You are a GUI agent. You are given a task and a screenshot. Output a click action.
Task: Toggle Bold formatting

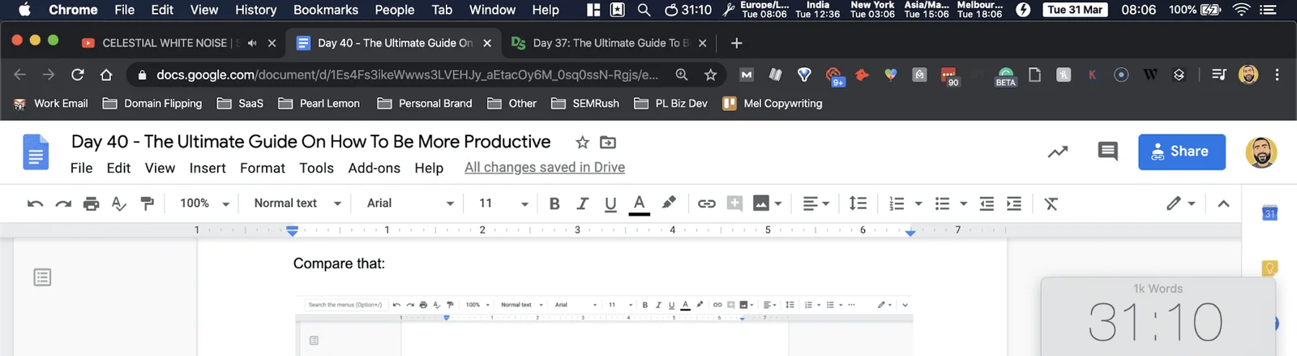(554, 204)
